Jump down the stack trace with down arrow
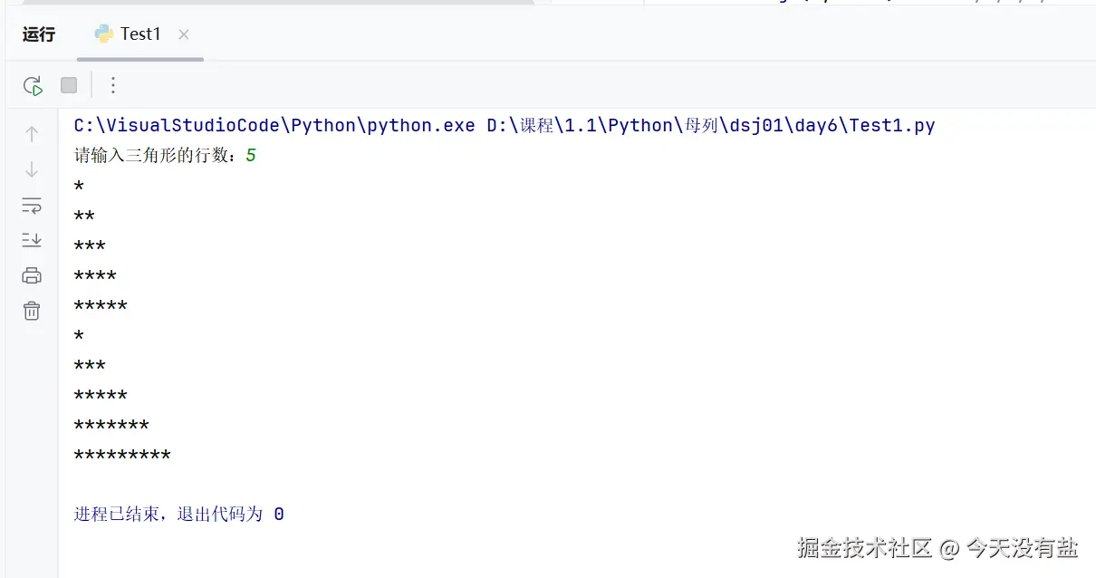Image resolution: width=1096 pixels, height=578 pixels. pyautogui.click(x=32, y=169)
